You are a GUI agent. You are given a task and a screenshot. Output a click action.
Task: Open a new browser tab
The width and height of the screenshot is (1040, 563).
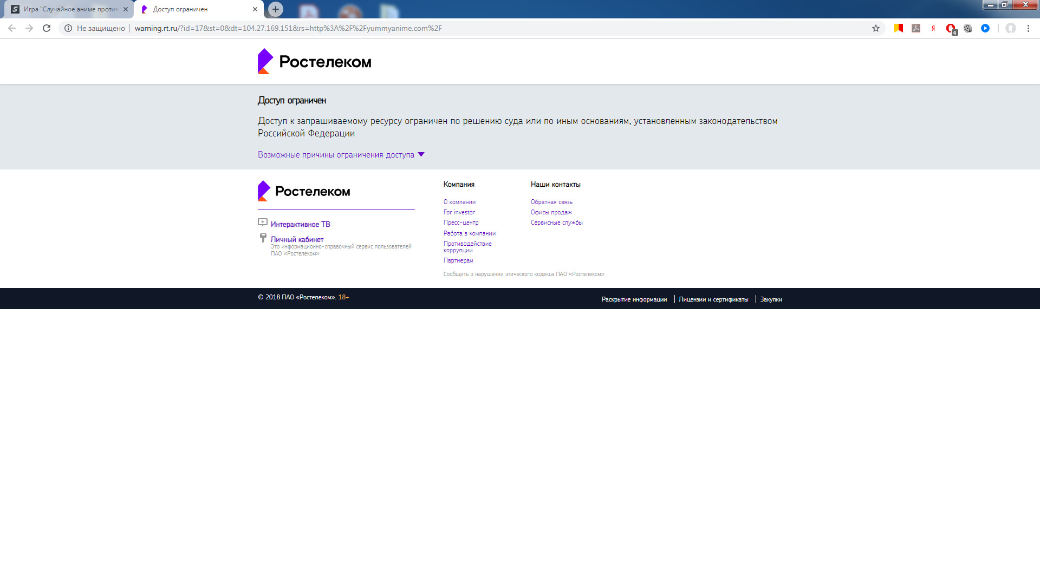[276, 9]
